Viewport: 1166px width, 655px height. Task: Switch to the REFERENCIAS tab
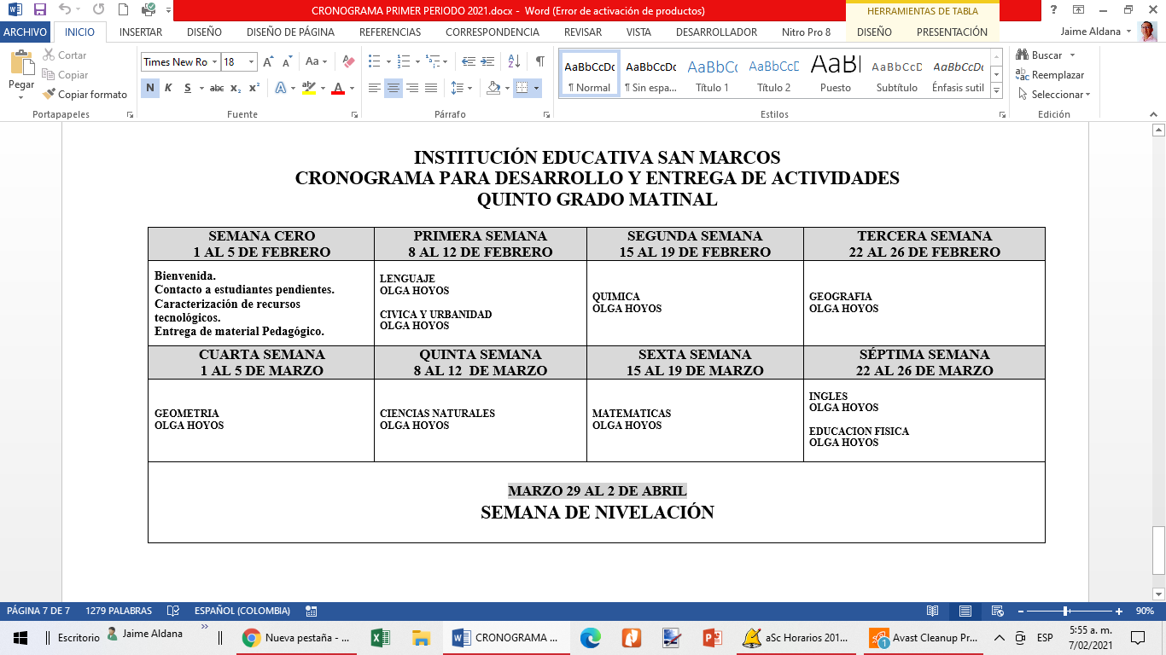390,32
